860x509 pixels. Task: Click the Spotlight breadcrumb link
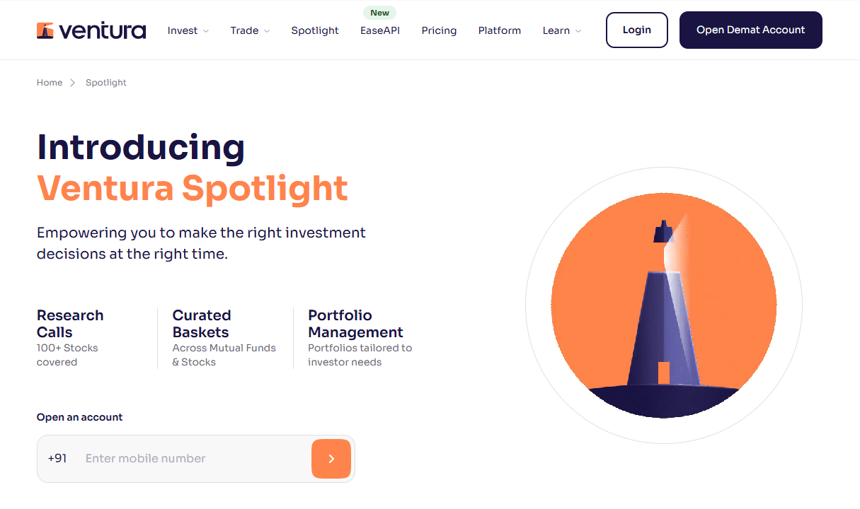click(x=106, y=83)
